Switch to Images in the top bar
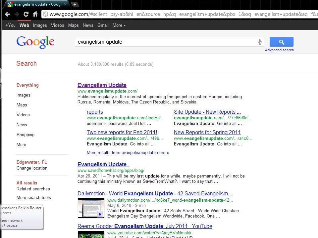318x238 pixels. point(40,25)
